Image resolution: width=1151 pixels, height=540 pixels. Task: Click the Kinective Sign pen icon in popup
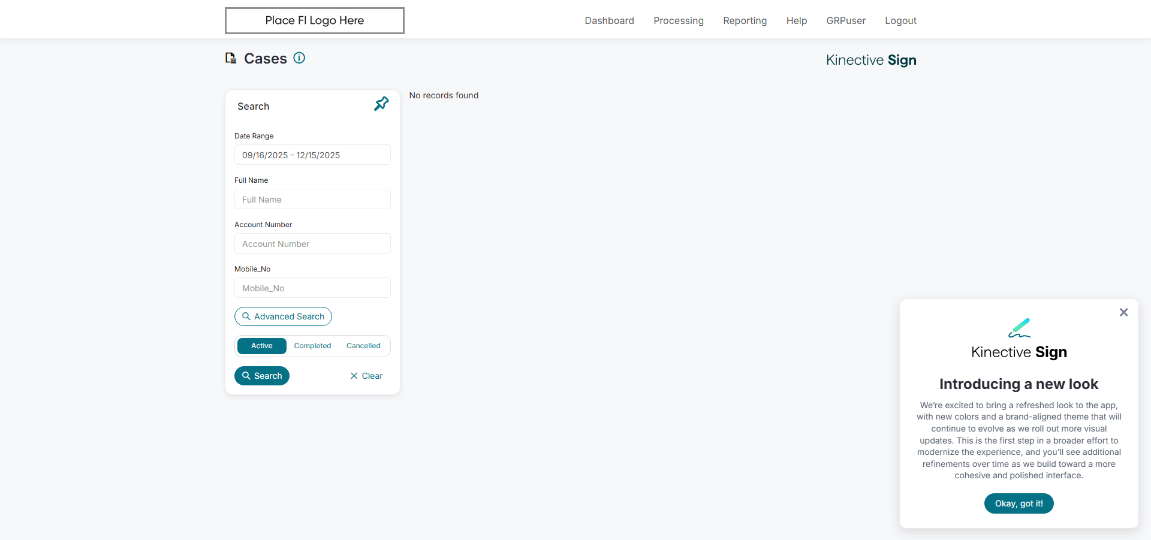tap(1019, 328)
